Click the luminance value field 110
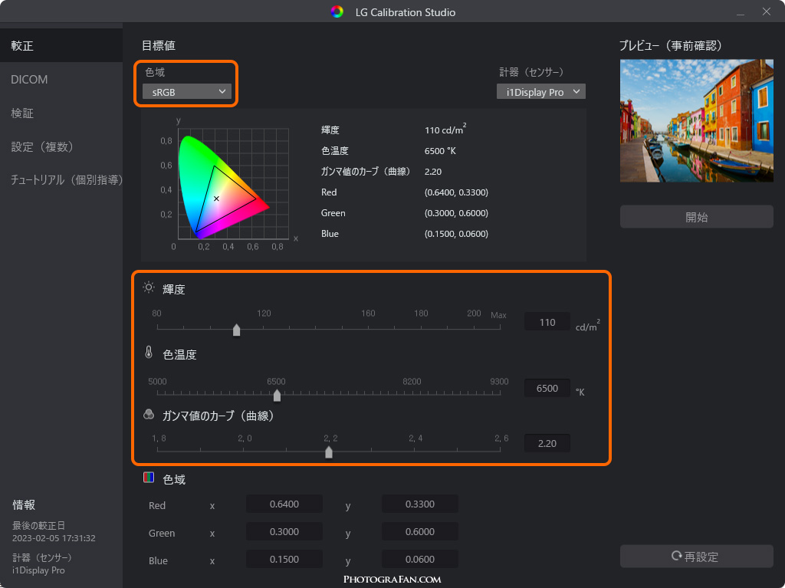 coord(547,322)
